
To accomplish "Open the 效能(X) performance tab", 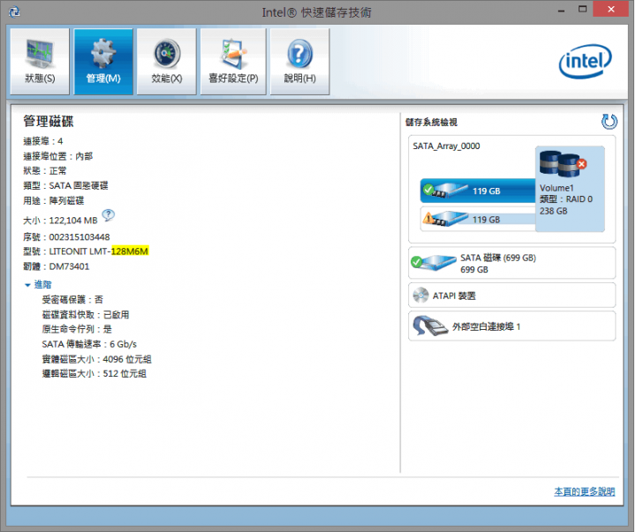I will click(x=167, y=62).
